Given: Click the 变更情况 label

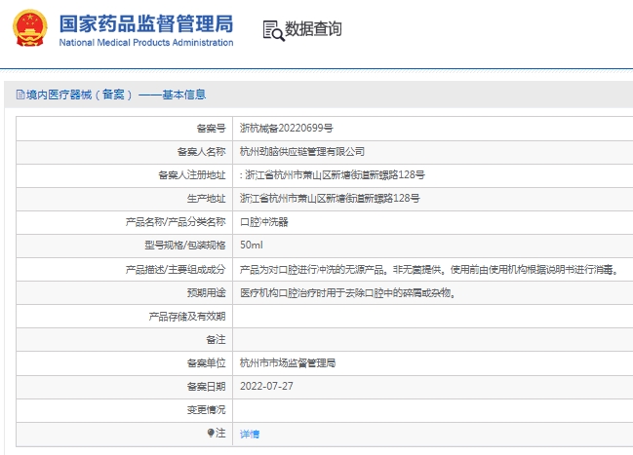Looking at the screenshot, I should 206,410.
